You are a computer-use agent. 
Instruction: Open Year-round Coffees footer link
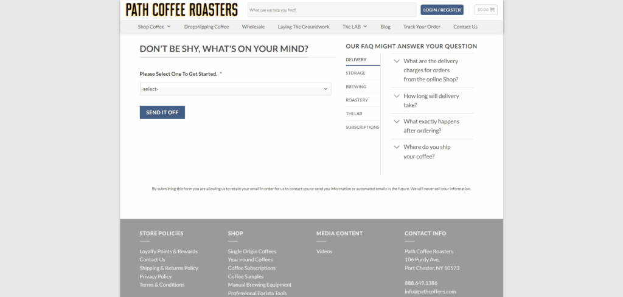click(x=250, y=259)
